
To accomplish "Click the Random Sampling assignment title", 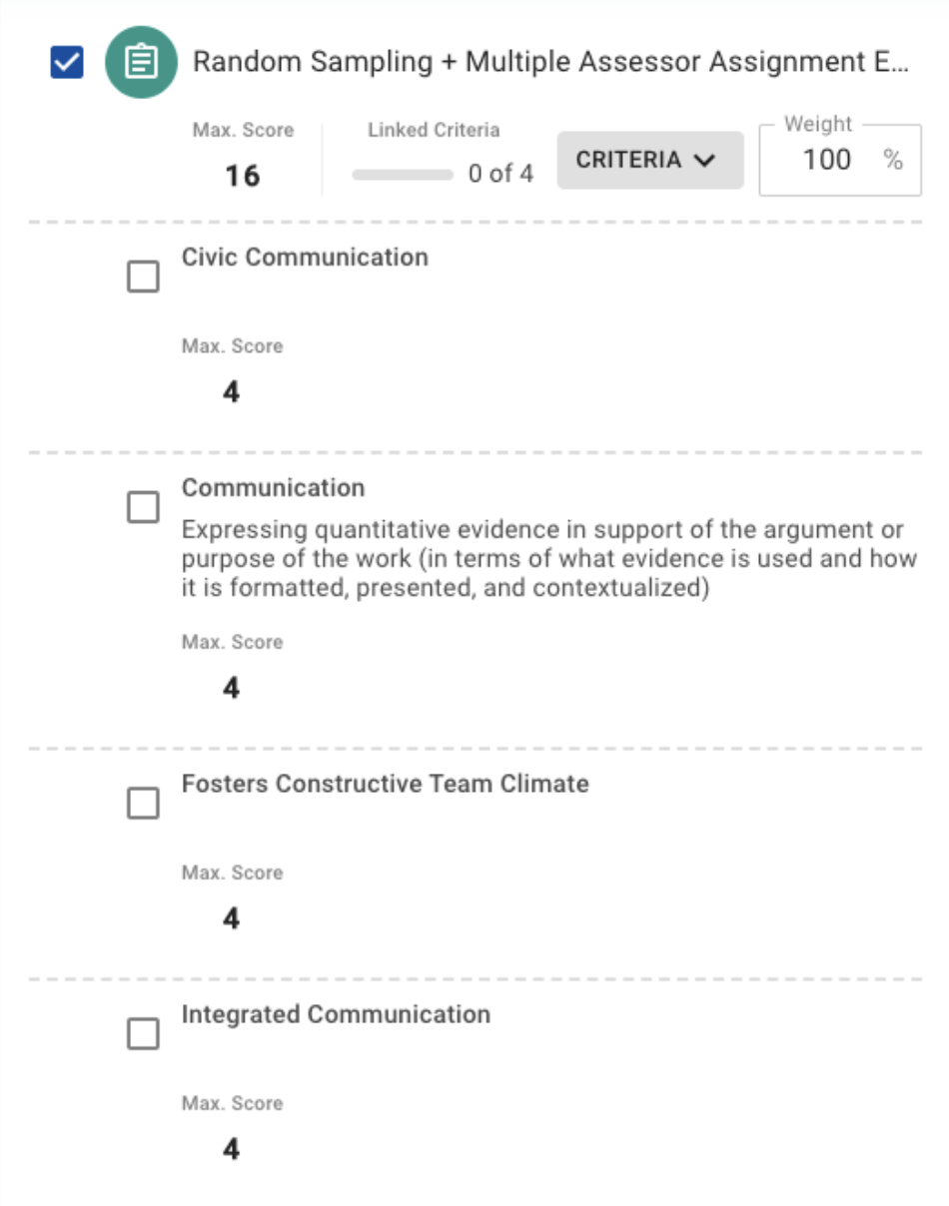I will click(550, 62).
